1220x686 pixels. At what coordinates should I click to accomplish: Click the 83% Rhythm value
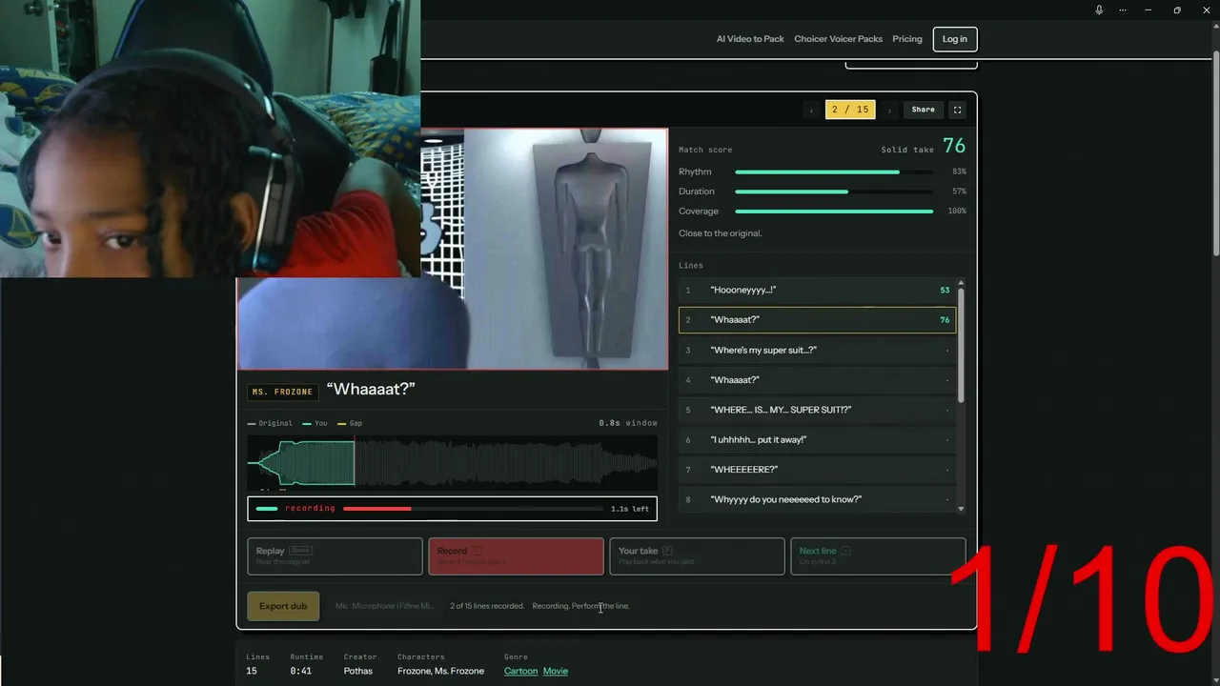[x=959, y=171]
